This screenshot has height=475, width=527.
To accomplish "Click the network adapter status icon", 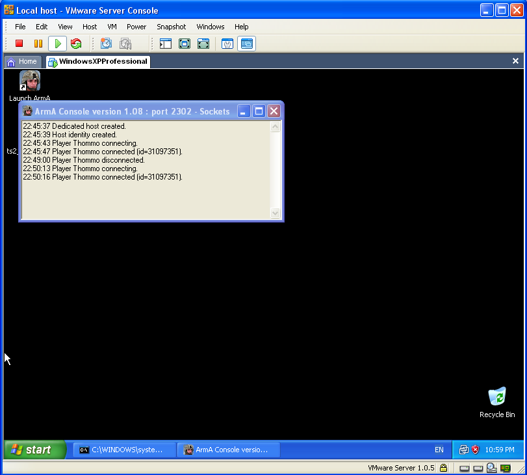I will pos(506,468).
